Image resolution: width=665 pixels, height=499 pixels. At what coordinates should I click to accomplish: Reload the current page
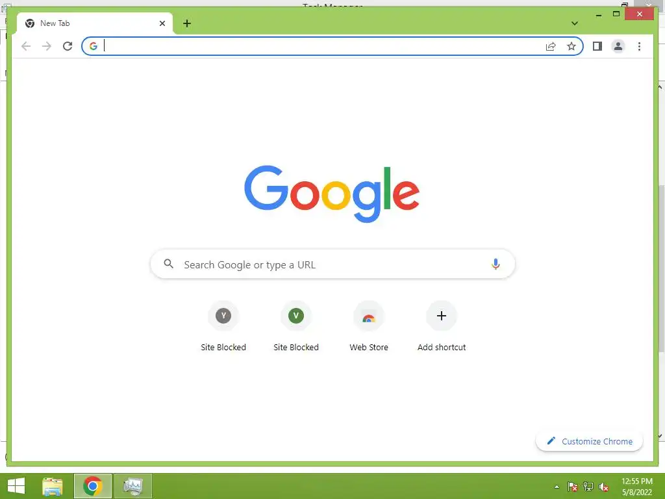(68, 46)
